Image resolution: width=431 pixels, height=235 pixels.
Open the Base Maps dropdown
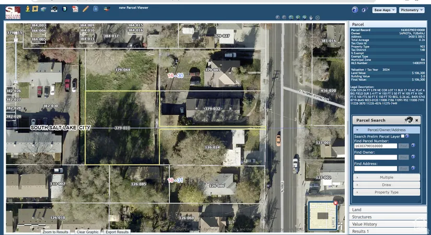pyautogui.click(x=384, y=10)
